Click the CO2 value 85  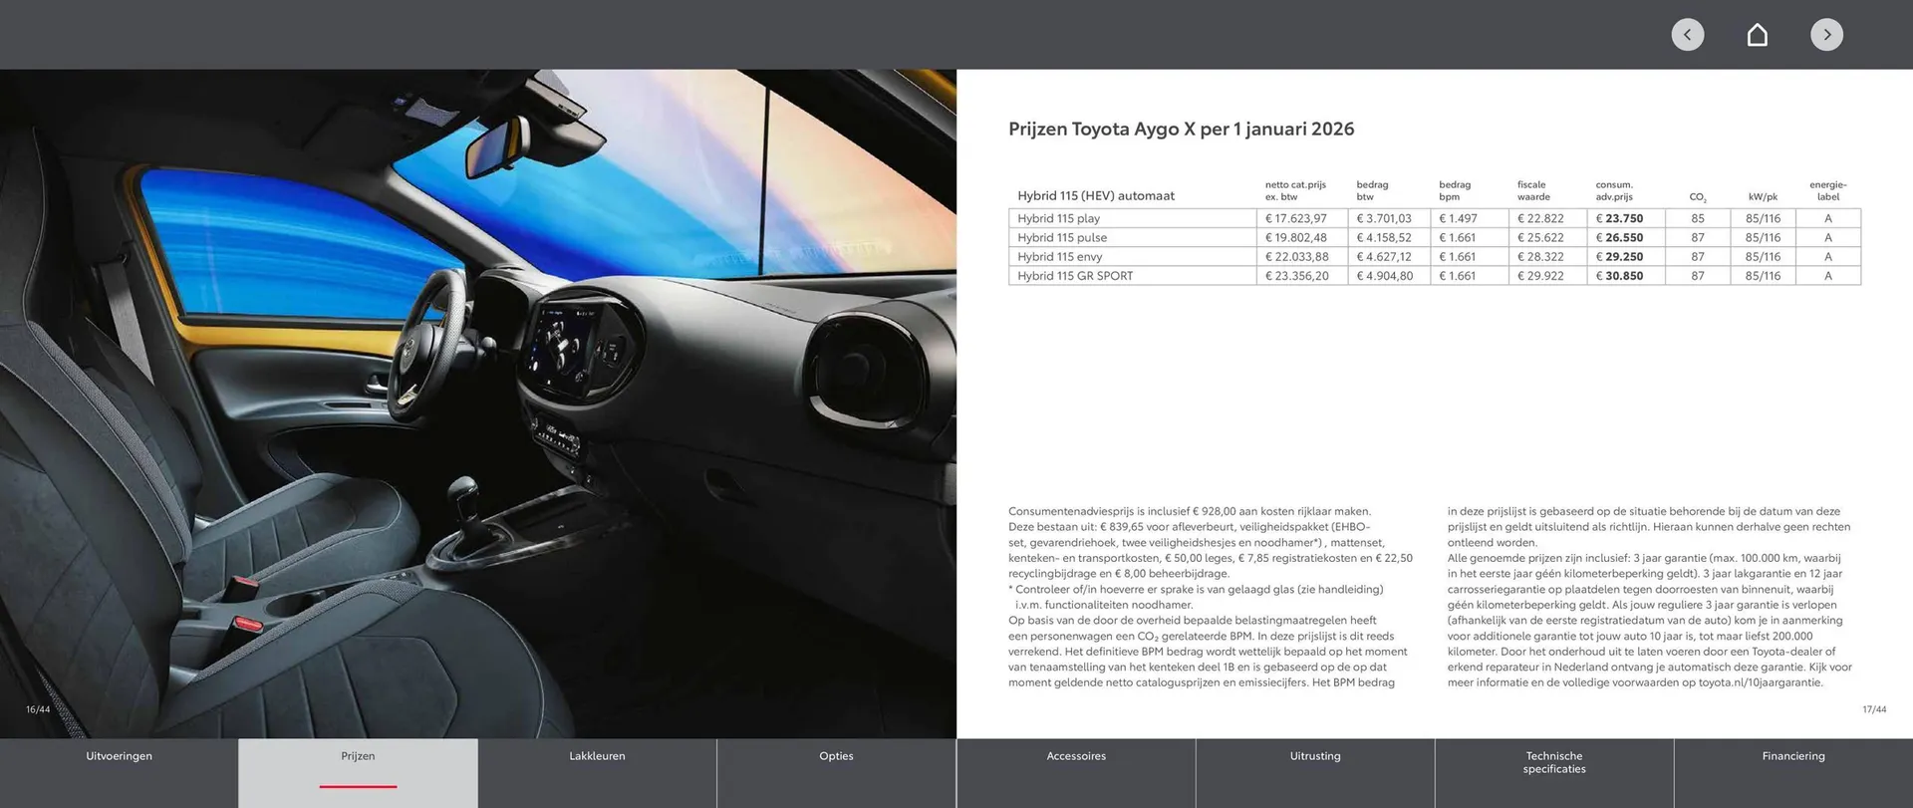click(1698, 218)
